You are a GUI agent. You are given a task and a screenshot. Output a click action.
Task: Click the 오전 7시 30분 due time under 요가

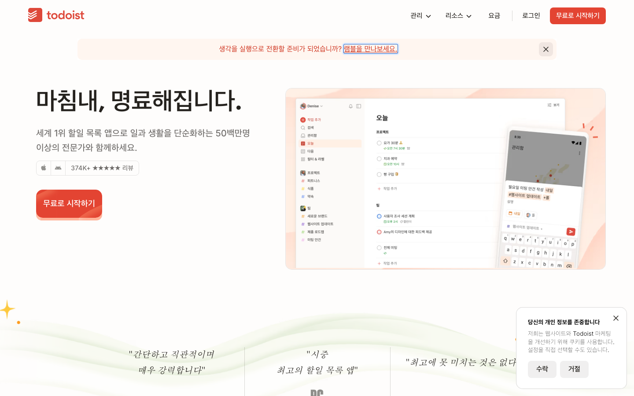[x=394, y=148]
